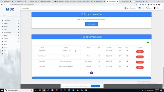
Task: Open the Notifications dropdown in navbar
Action: click(x=131, y=8)
